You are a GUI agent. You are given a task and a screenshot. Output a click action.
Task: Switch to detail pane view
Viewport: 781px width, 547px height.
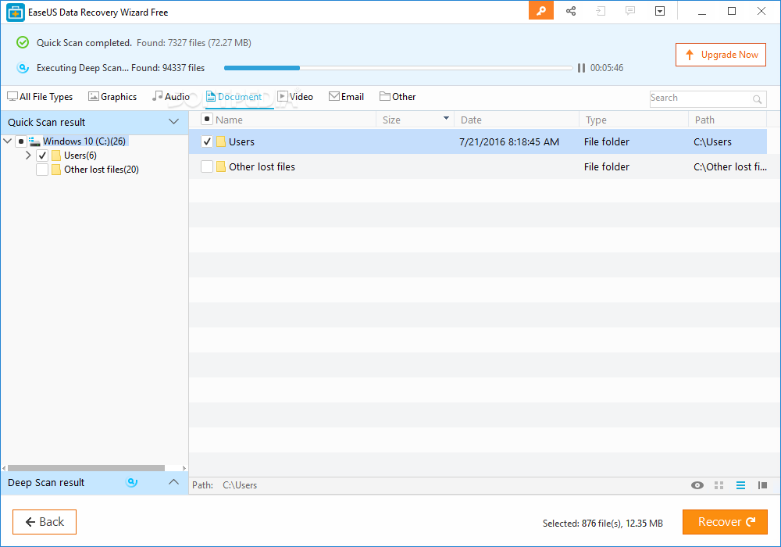(762, 485)
